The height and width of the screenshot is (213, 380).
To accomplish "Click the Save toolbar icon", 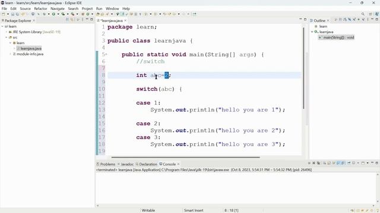I will click(x=12, y=14).
